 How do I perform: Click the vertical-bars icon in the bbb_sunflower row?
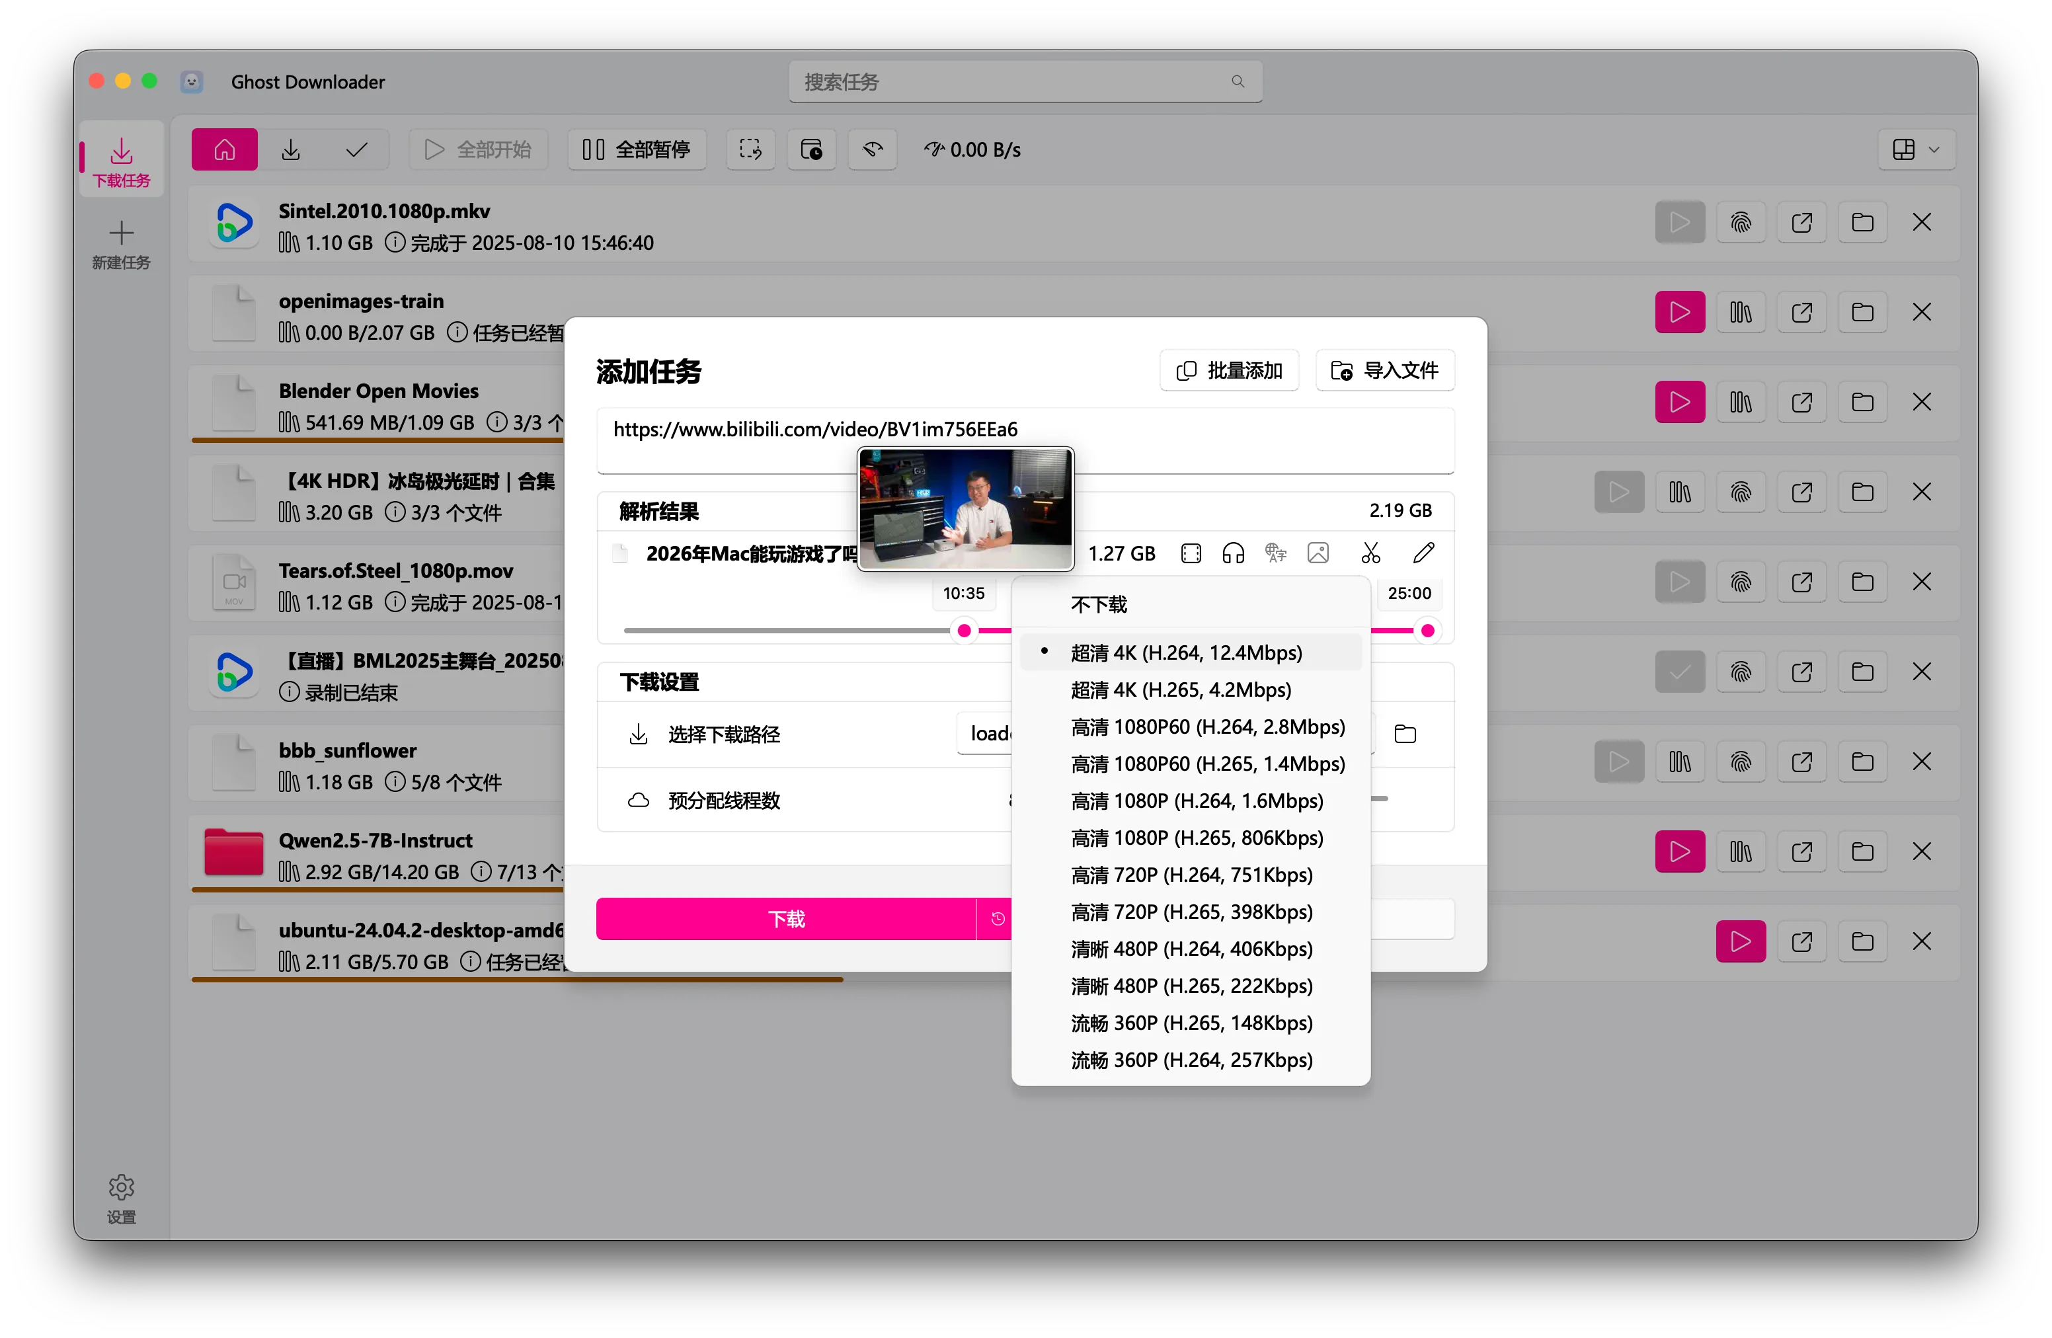1680,762
